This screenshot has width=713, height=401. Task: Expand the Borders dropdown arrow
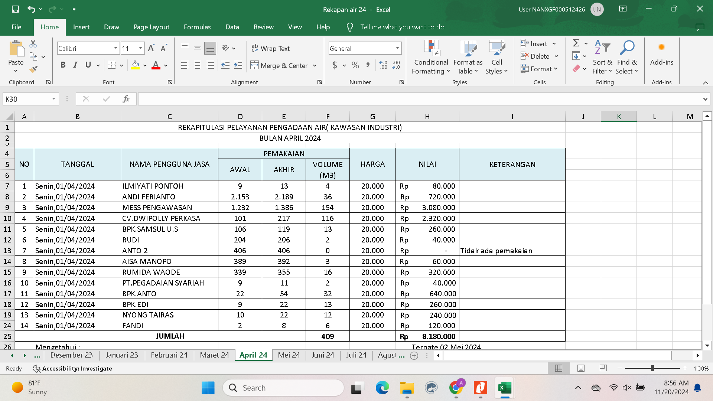point(121,66)
